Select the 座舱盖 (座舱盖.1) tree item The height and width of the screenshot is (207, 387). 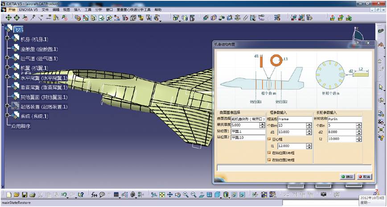pyautogui.click(x=39, y=49)
